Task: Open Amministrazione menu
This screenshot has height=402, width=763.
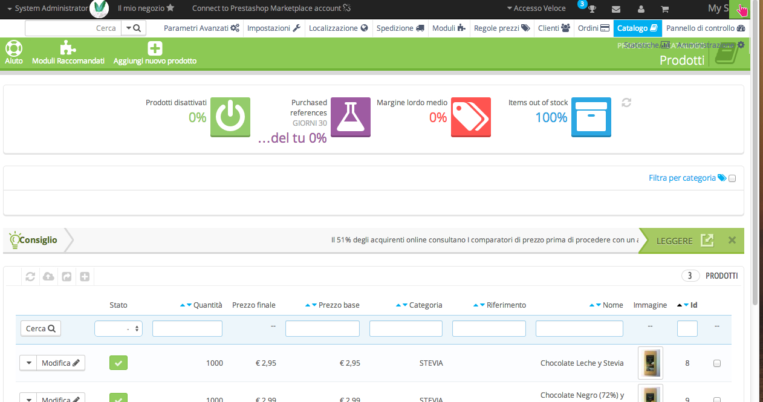Action: pos(711,45)
